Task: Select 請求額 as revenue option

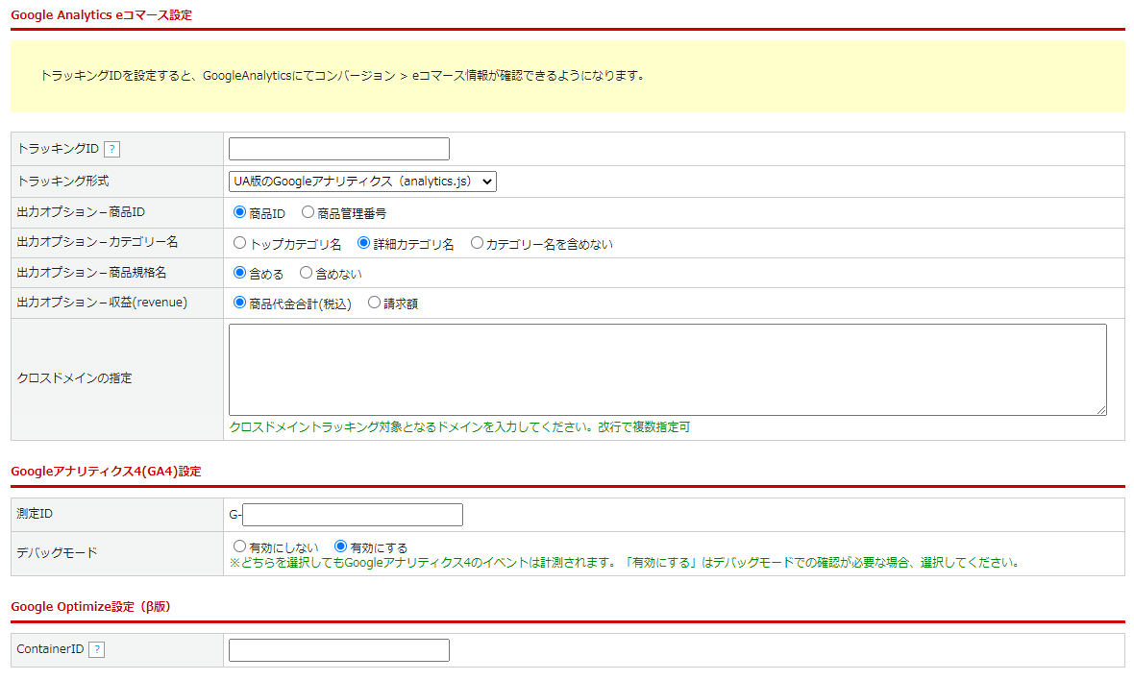Action: click(375, 303)
